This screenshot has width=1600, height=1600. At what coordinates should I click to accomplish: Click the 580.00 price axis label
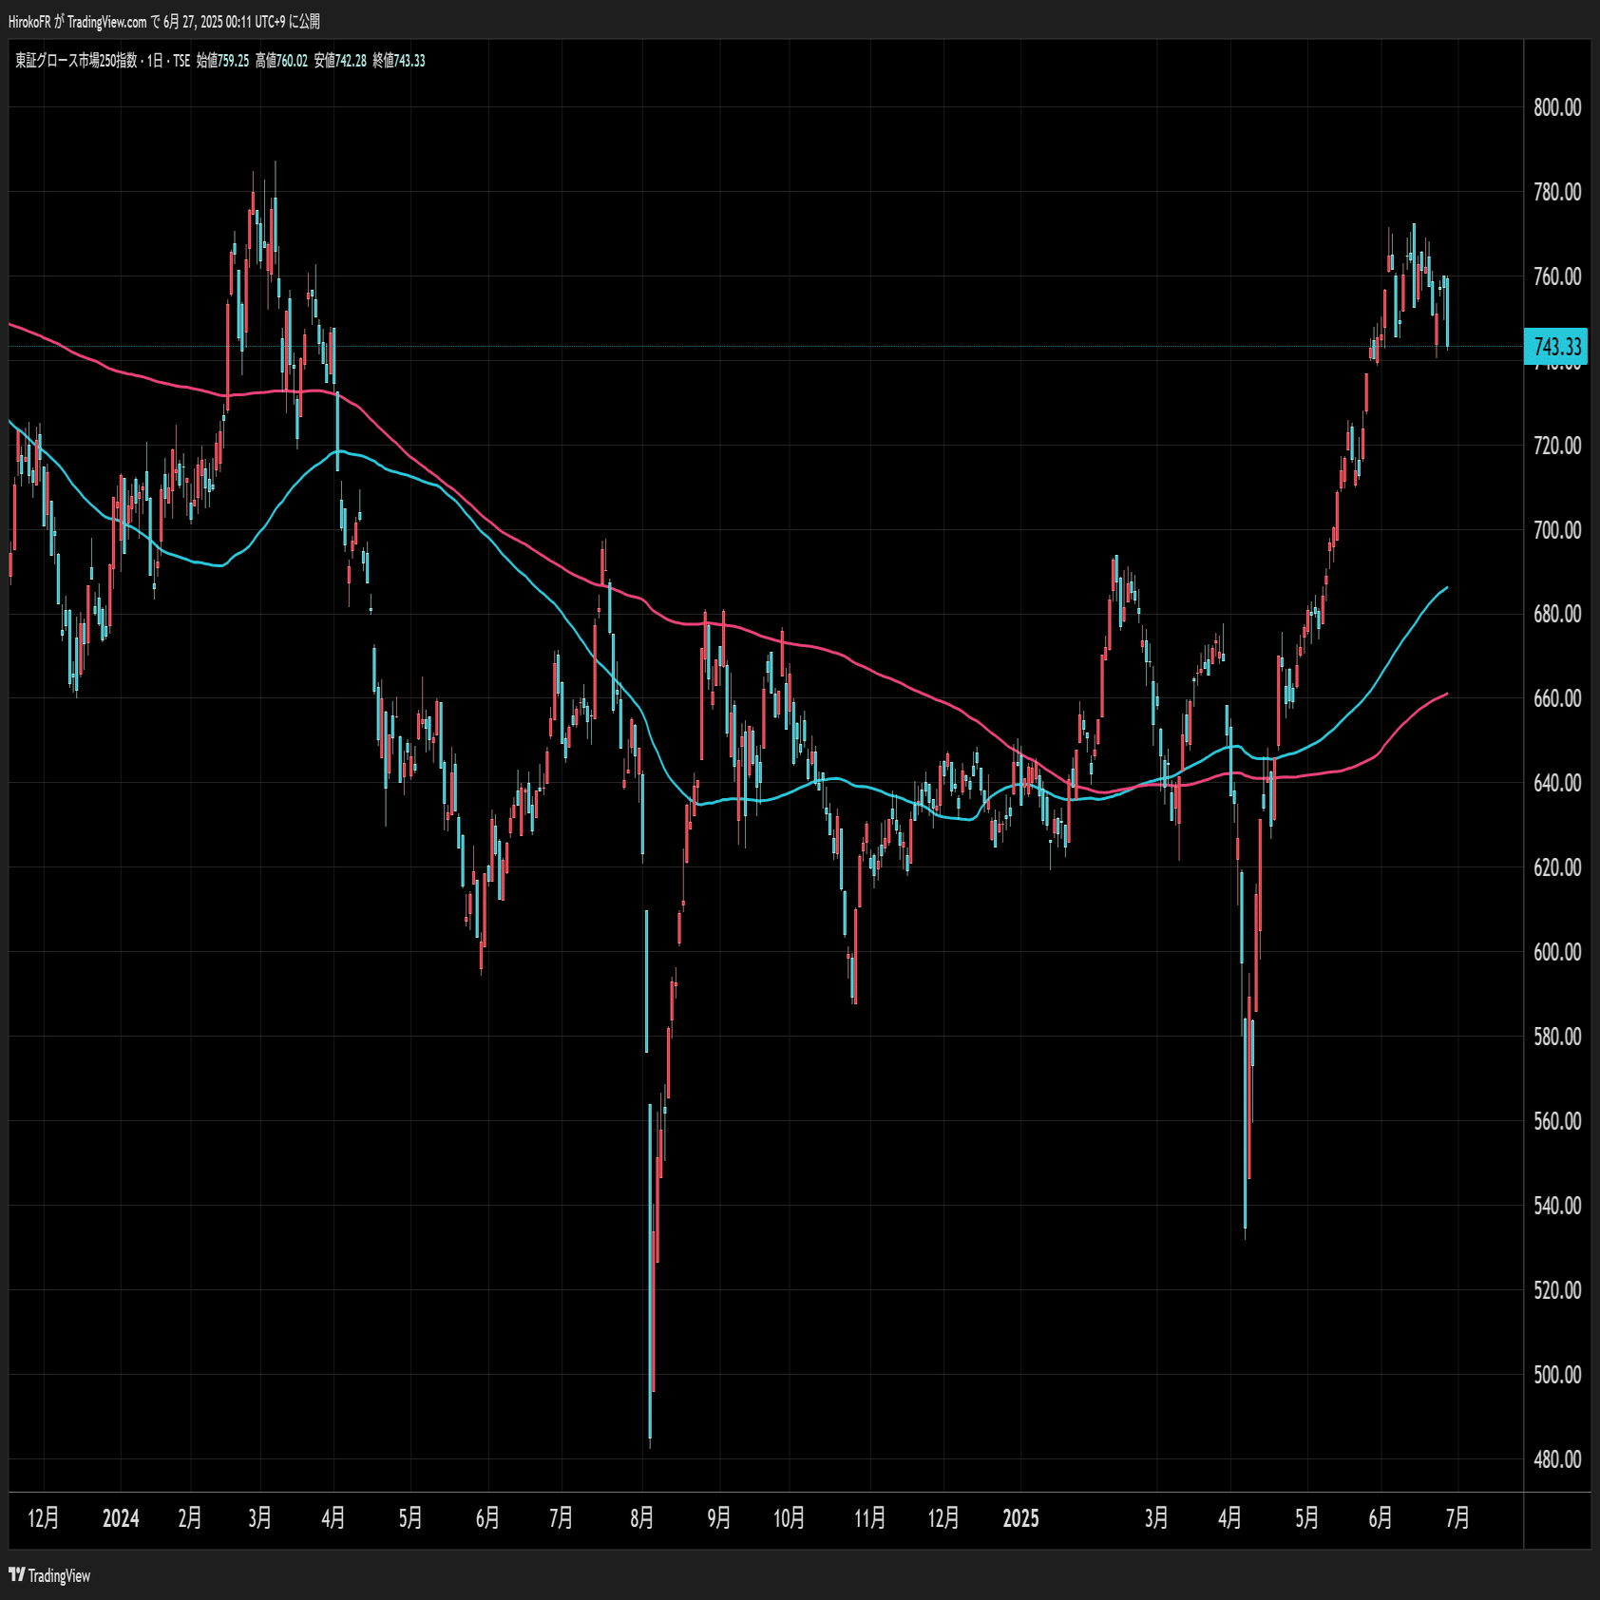click(x=1557, y=1037)
